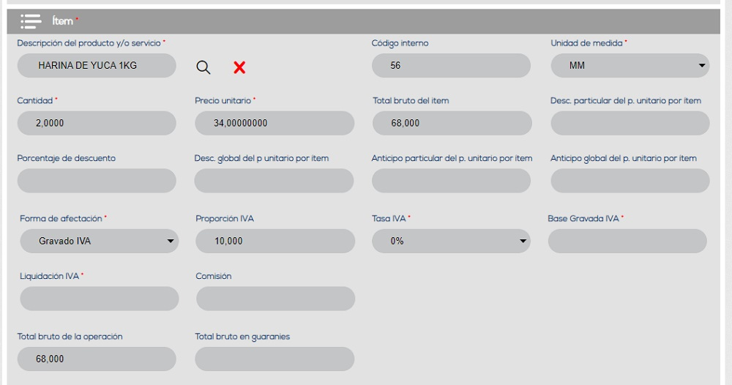
Task: Click the Código interno field
Action: pos(451,65)
